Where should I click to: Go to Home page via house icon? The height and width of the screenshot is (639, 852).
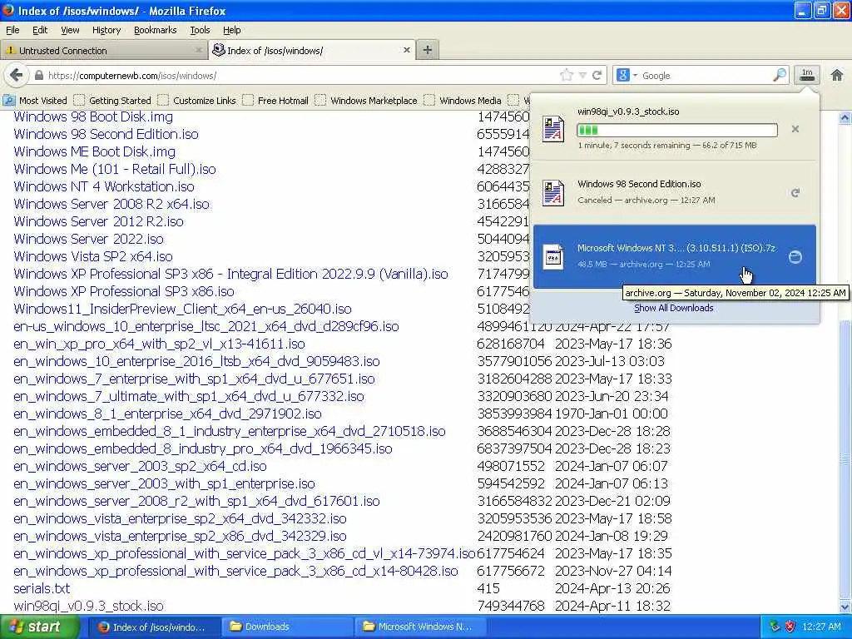coord(837,75)
